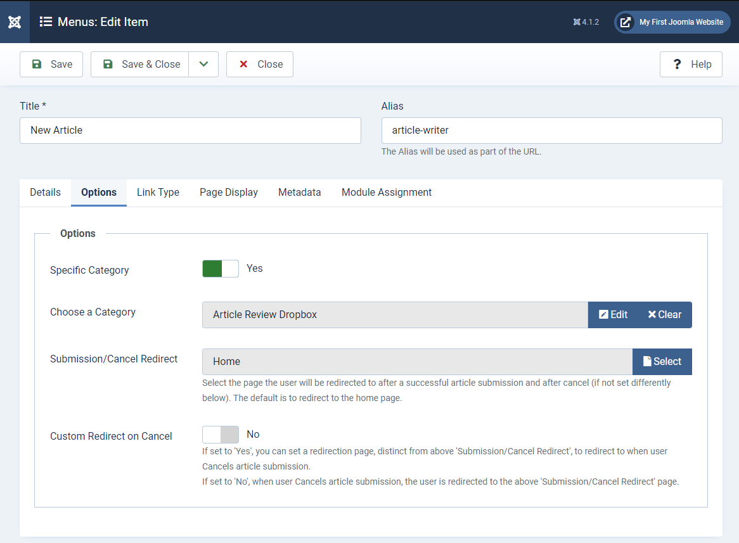Click the Close button

(260, 64)
